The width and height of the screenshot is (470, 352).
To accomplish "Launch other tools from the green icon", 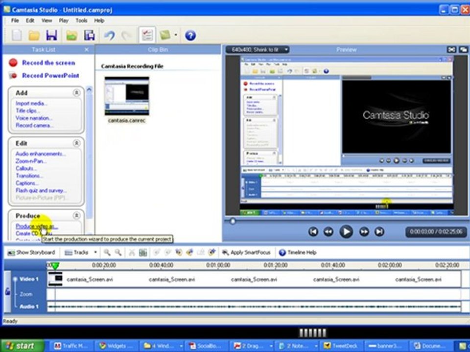I will [x=165, y=35].
